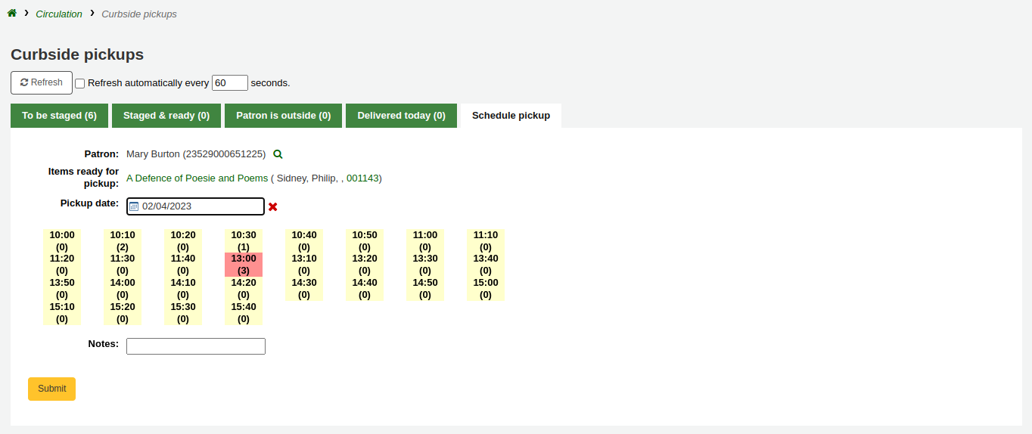Click the home icon in breadcrumb
Image resolution: width=1032 pixels, height=434 pixels.
12,14
